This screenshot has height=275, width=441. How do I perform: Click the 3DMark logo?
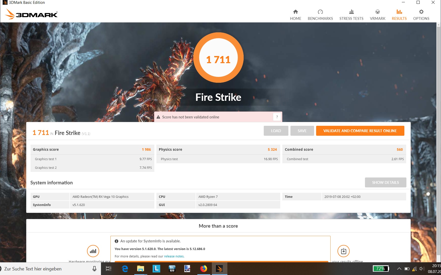click(x=31, y=14)
